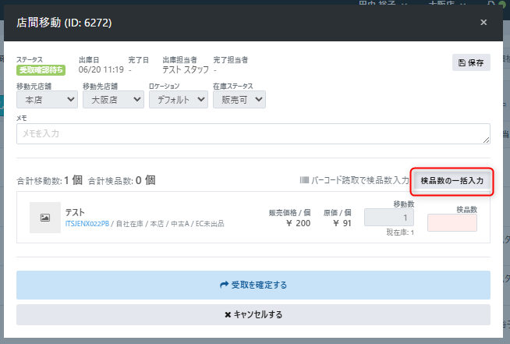Click the 移動数 quantity field

coord(388,218)
